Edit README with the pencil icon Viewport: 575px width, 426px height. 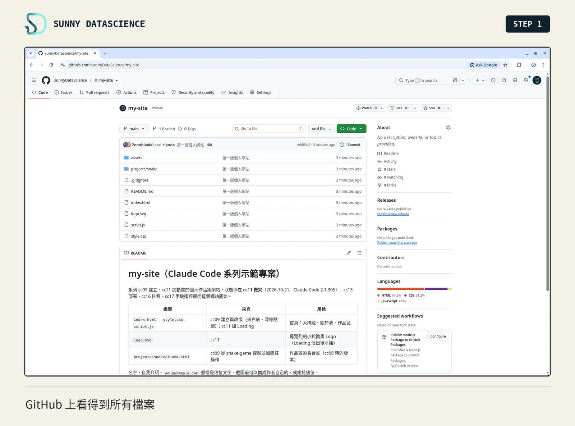pyautogui.click(x=349, y=253)
